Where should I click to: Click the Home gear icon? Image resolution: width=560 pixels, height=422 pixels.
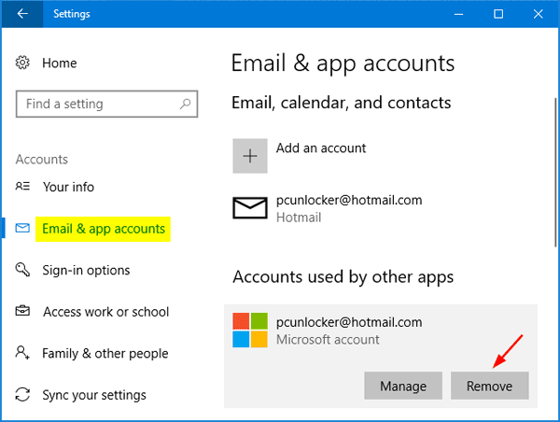point(22,63)
